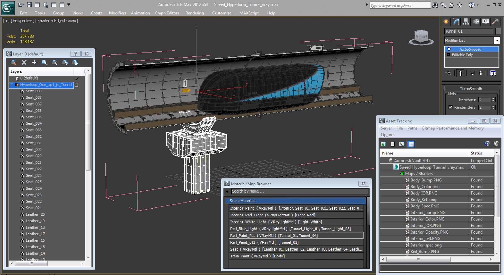
Task: Open the Shaded + Edged Faces viewport menu
Action: point(56,20)
